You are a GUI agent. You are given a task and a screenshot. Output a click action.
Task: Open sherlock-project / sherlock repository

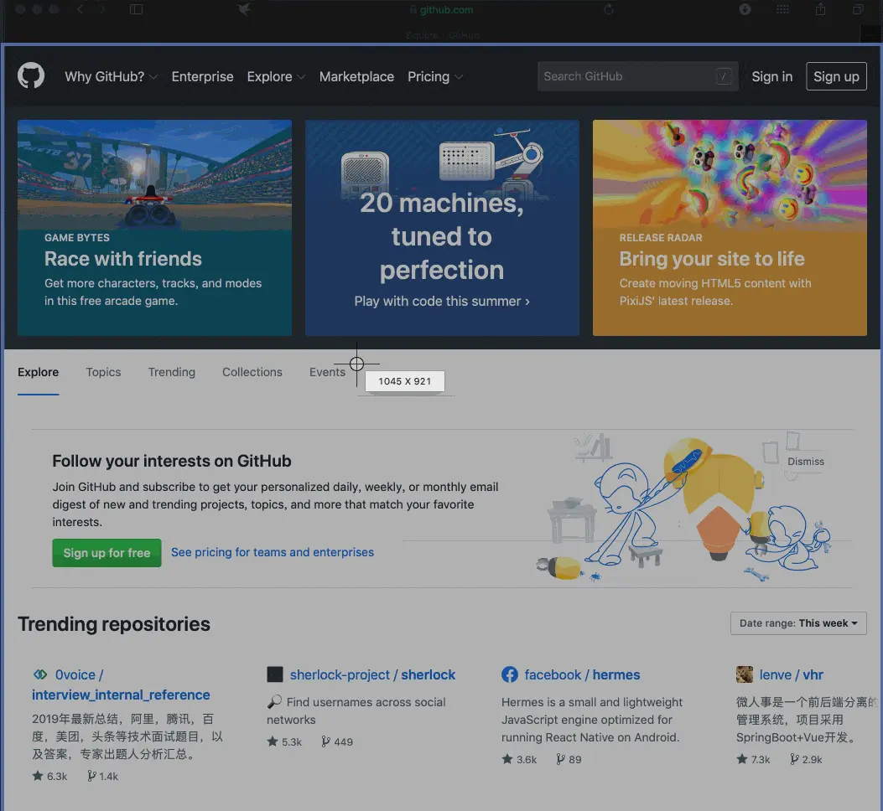[x=373, y=674]
